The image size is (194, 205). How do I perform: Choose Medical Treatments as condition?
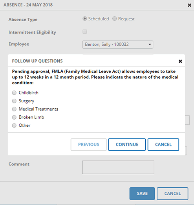click(x=14, y=109)
